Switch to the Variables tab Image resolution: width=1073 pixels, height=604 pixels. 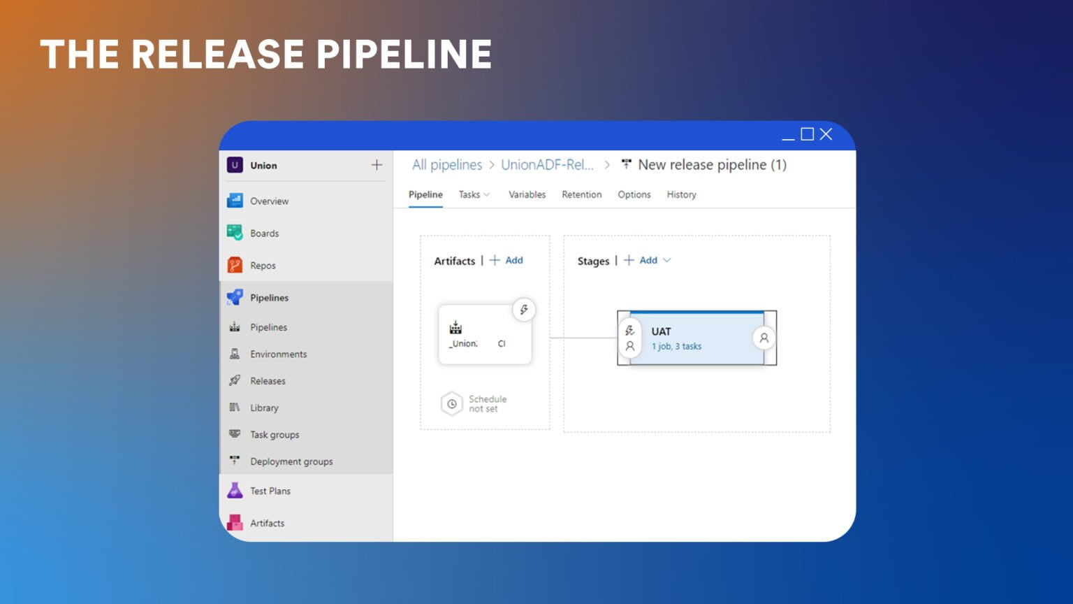click(527, 194)
